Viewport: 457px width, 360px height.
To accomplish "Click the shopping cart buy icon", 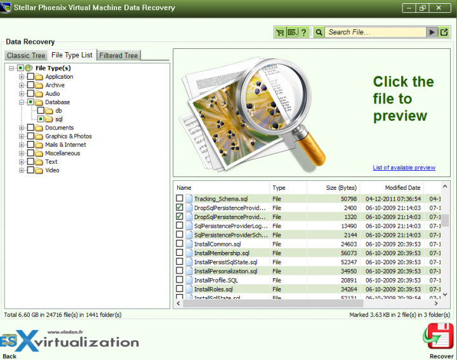I will tap(280, 32).
